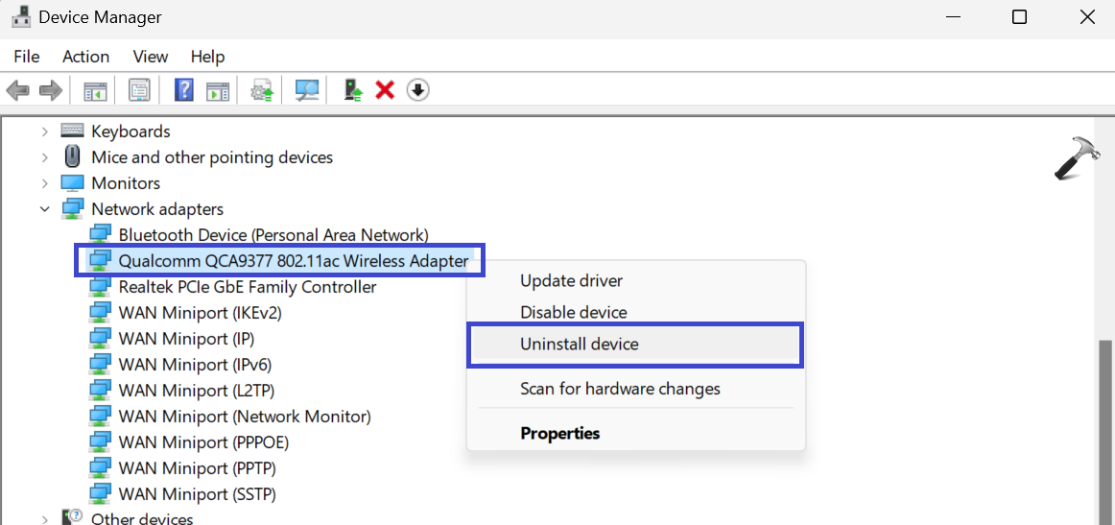Screen dimensions: 1115x525
Task: Collapse the Network adapters category
Action: click(45, 209)
